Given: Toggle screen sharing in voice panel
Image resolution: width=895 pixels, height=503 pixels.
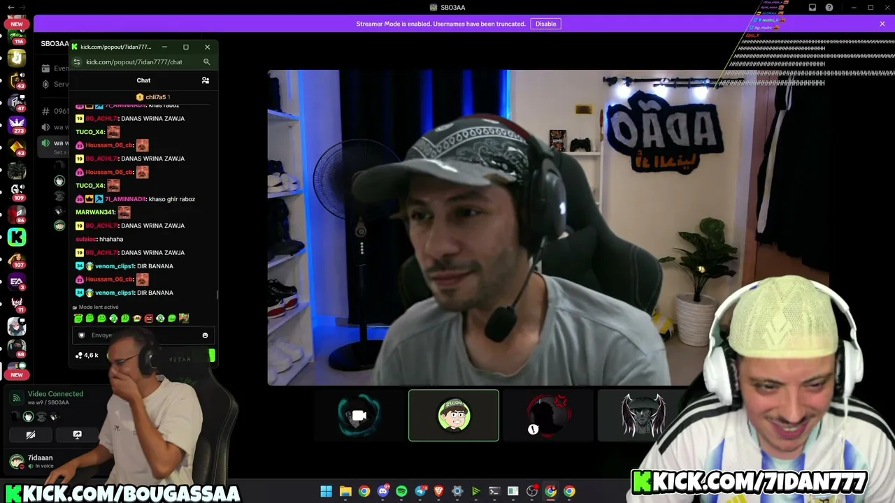Looking at the screenshot, I should 77,435.
